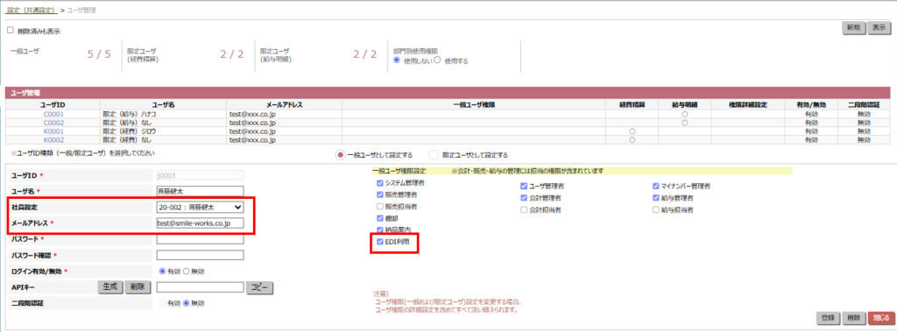This screenshot has width=897, height=332.
Task: Enable the 会計担当者 checkbox
Action: (524, 210)
